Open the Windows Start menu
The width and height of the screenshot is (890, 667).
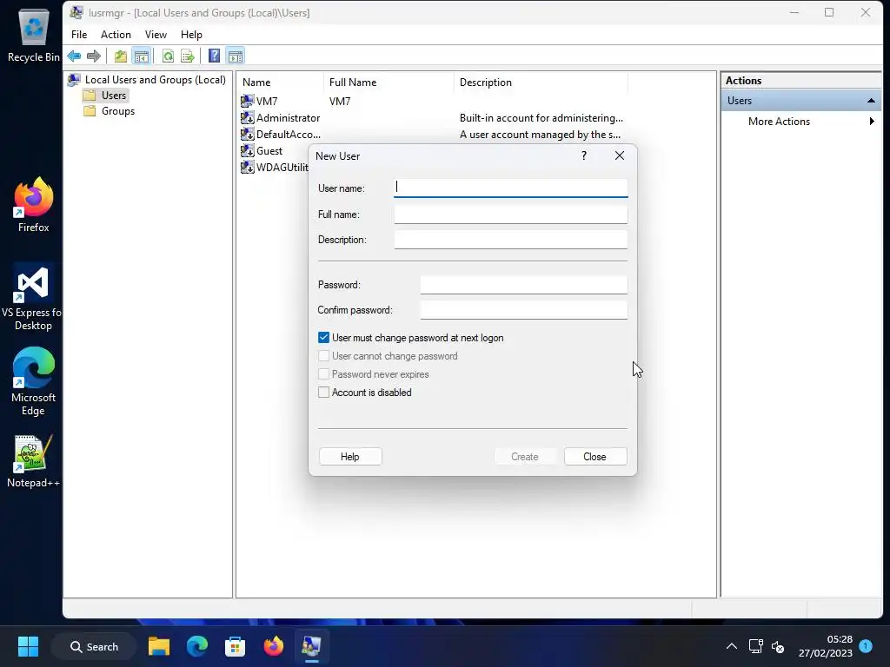(28, 646)
